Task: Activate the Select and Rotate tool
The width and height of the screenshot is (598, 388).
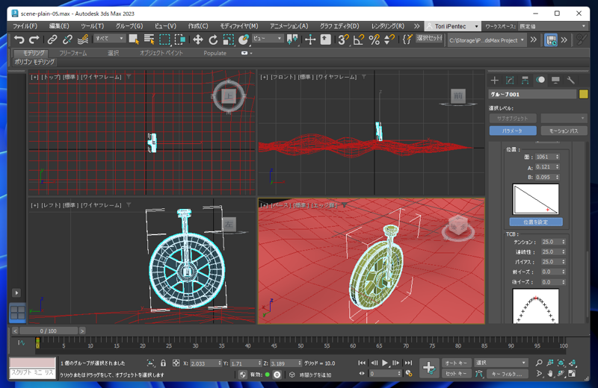Action: (213, 40)
